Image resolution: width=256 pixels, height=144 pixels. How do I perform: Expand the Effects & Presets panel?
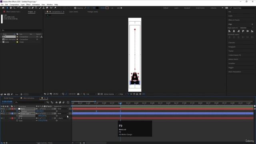tap(234, 20)
